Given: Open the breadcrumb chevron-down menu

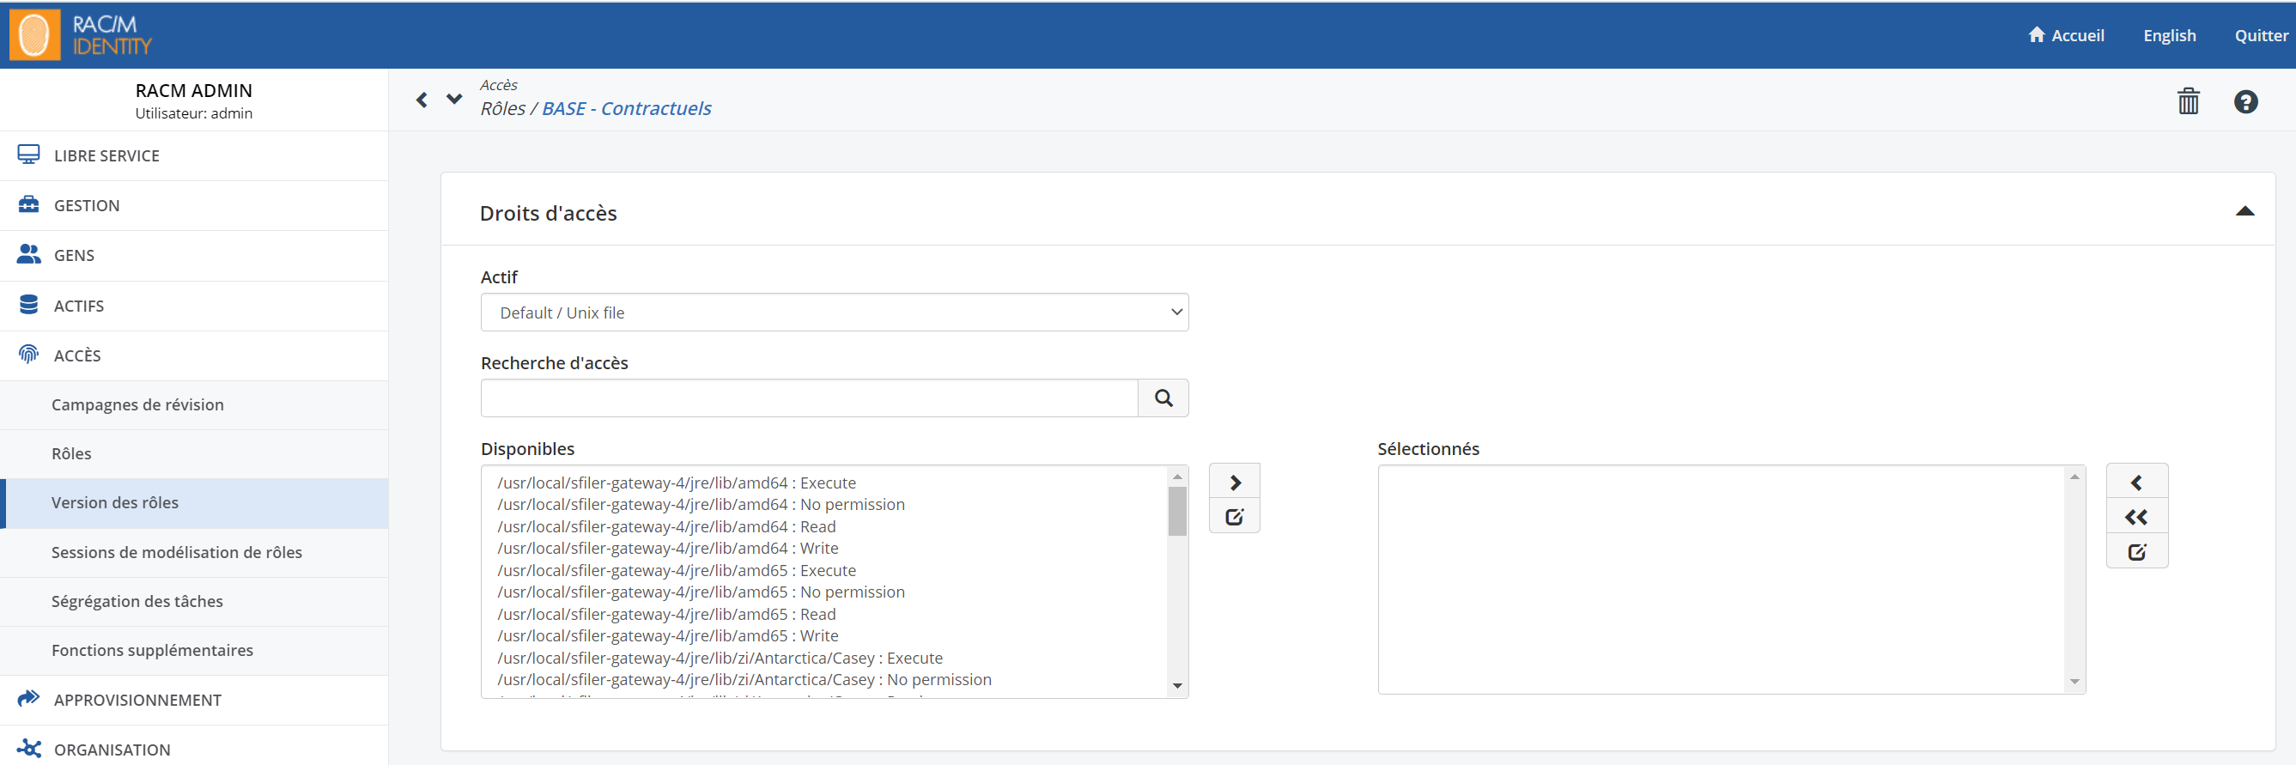Looking at the screenshot, I should coord(454,99).
